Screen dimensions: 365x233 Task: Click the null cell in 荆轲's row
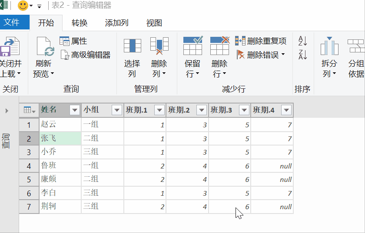[x=272, y=207]
